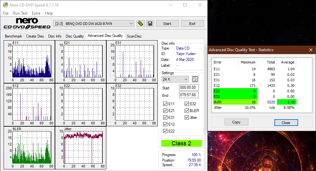This screenshot has width=316, height=171.
Task: Click the save floppy disk icon
Action: pyautogui.click(x=150, y=24)
